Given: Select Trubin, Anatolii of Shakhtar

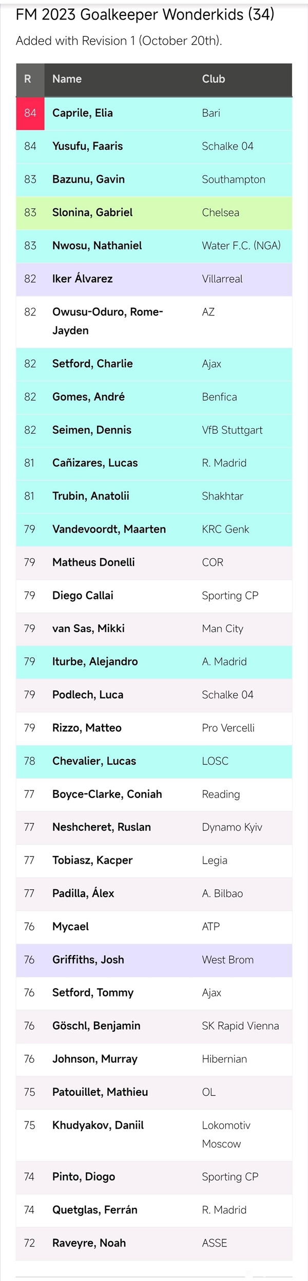Looking at the screenshot, I should pyautogui.click(x=91, y=496).
